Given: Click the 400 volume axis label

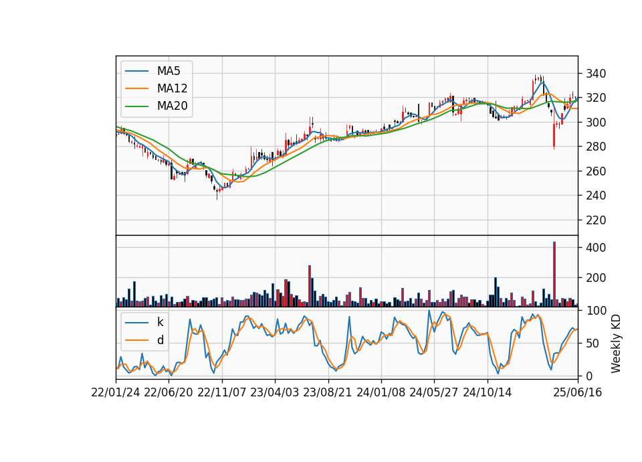Looking at the screenshot, I should click(x=596, y=248).
